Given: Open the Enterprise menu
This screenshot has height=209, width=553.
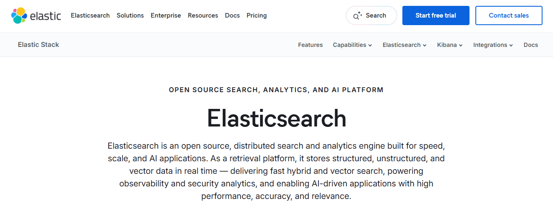Looking at the screenshot, I should tap(166, 15).
